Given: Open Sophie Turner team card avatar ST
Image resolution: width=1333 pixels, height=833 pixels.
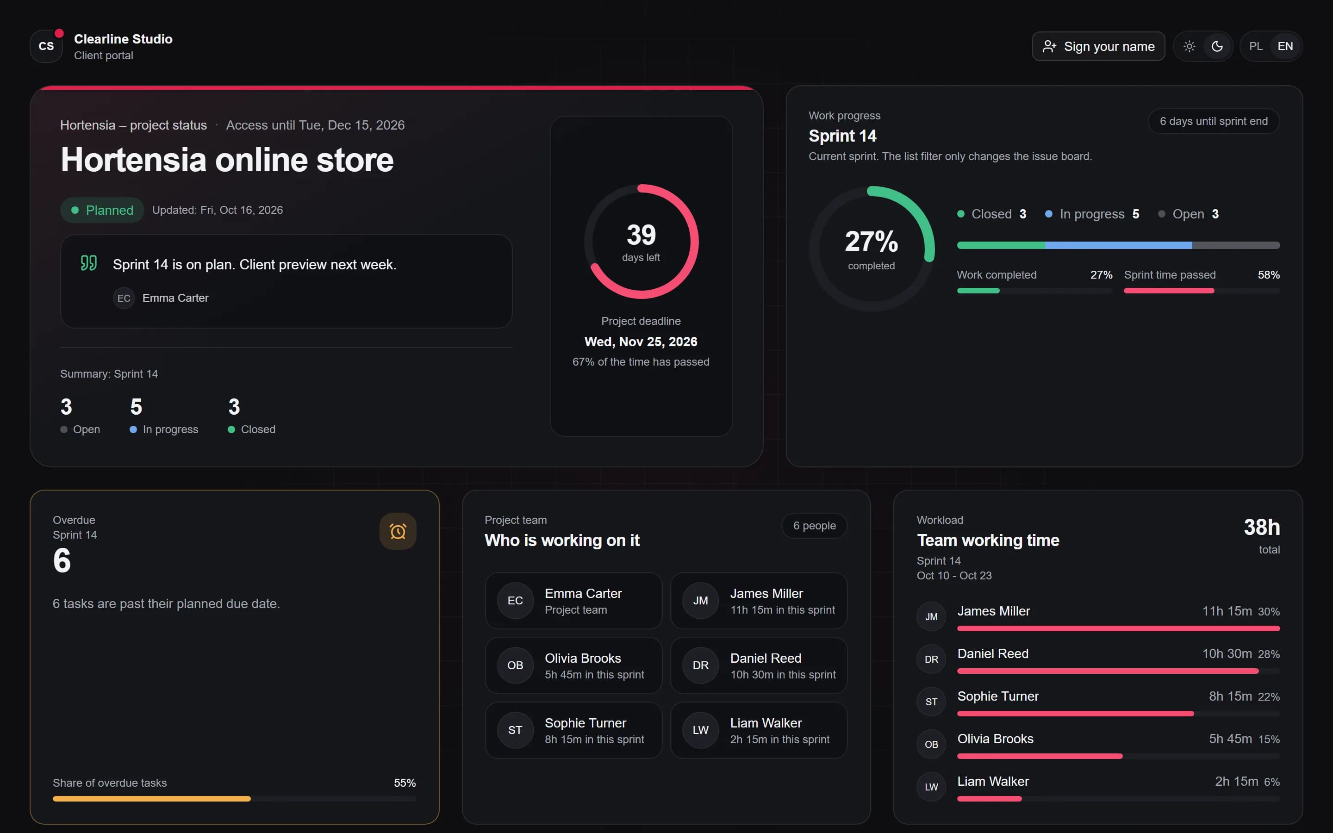Looking at the screenshot, I should click(515, 730).
